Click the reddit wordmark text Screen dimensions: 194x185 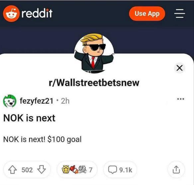pos(37,13)
